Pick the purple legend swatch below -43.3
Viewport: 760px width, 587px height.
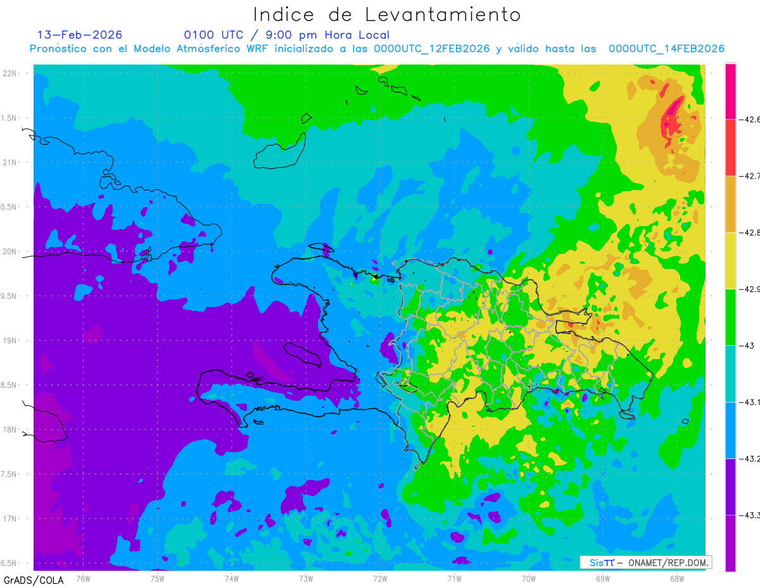(x=730, y=543)
